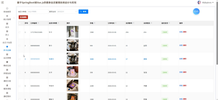Image resolution: width=218 pixels, height=100 pixels.
Task: Open the 教练信息 sidebar icon
Action: pos(7,62)
